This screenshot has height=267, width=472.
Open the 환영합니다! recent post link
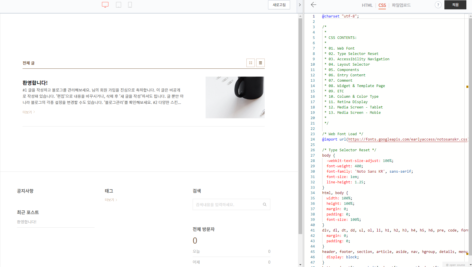click(26, 222)
